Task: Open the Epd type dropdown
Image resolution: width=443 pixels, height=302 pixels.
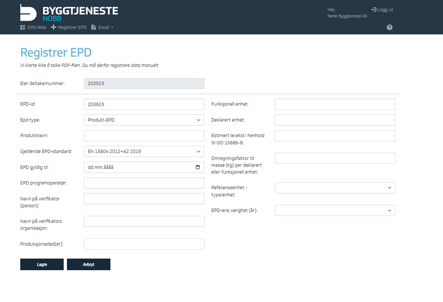Action: pos(144,120)
